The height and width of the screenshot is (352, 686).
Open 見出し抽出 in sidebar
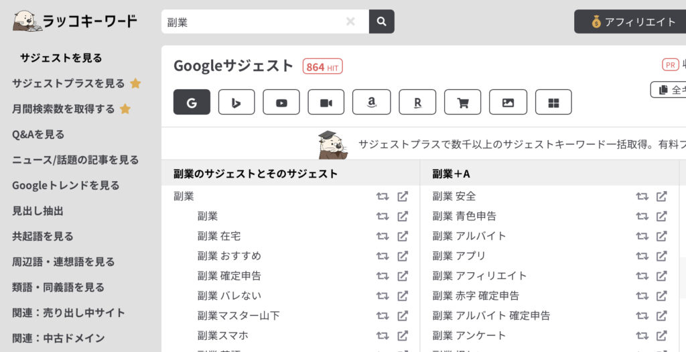(x=38, y=211)
